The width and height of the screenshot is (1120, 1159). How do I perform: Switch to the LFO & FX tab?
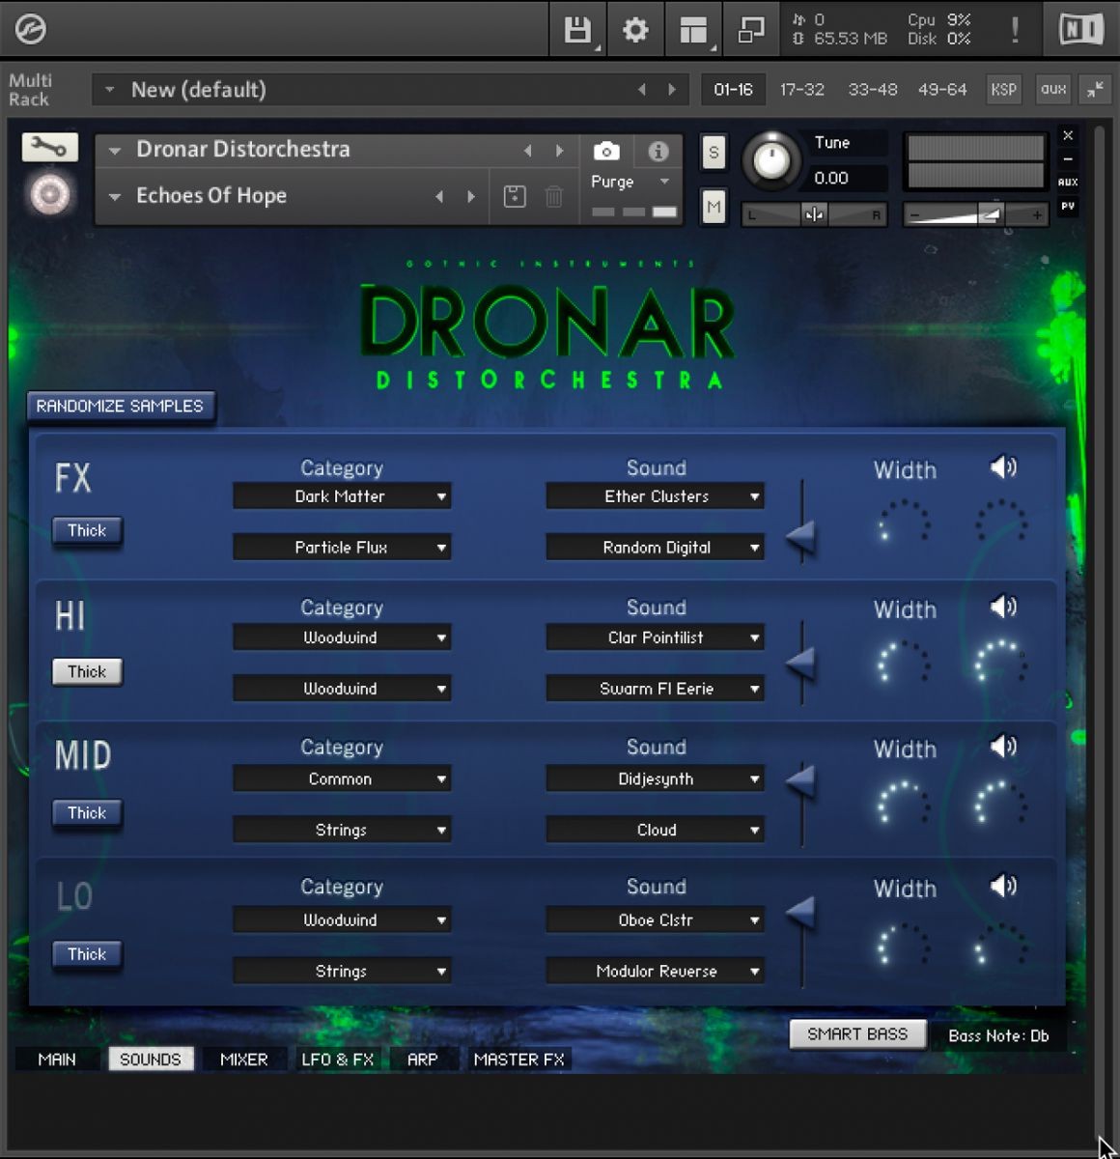tap(337, 1060)
